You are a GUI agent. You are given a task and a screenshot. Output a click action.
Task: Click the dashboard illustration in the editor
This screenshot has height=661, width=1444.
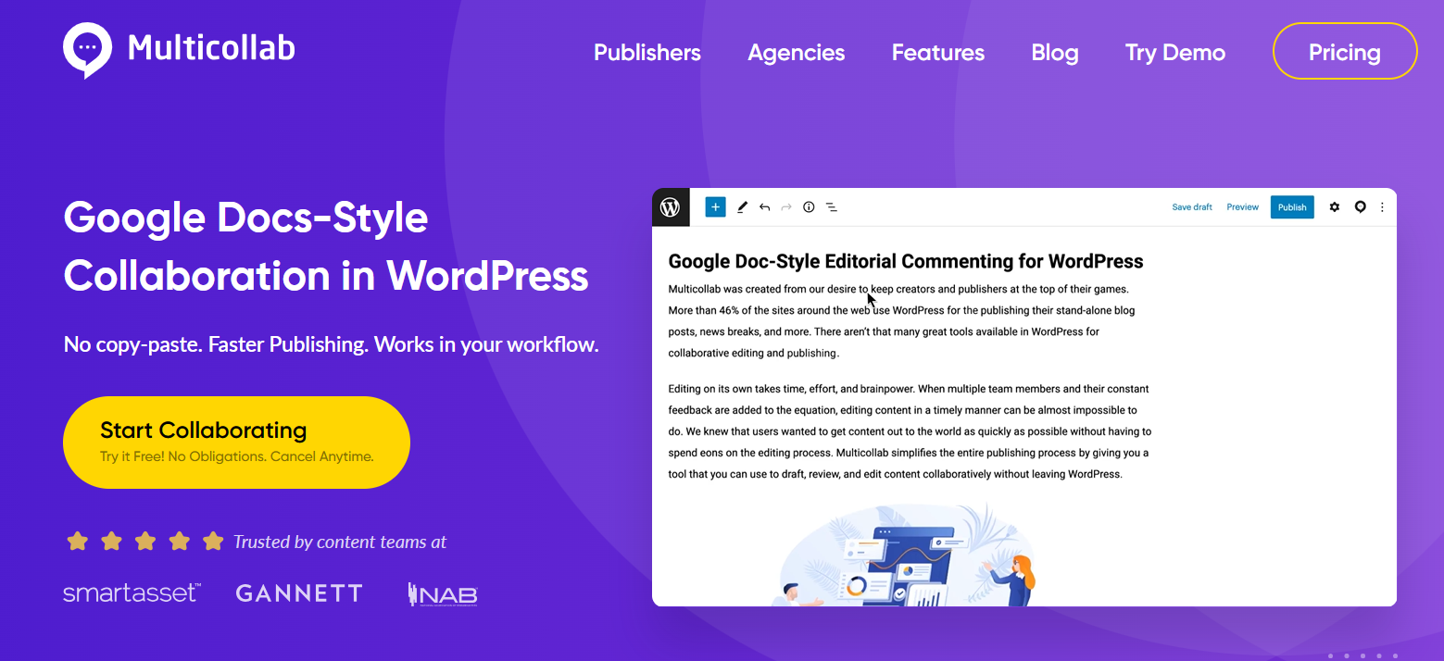[906, 554]
